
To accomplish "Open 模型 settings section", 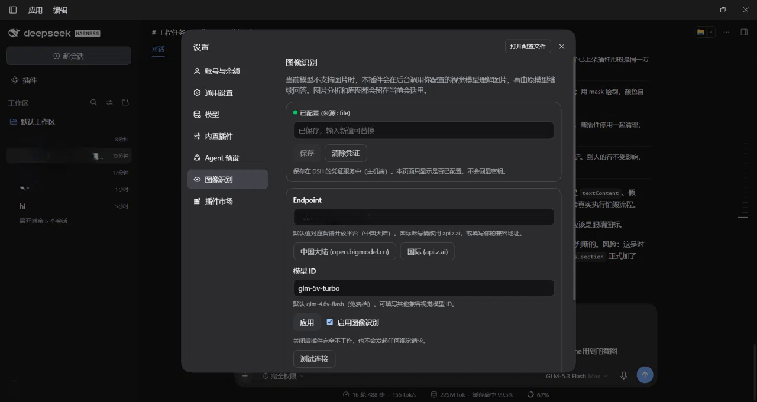I will [x=228, y=114].
